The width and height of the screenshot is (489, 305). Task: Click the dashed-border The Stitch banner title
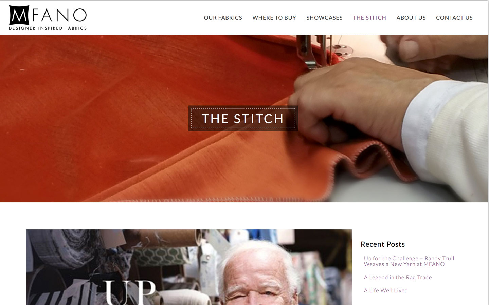(243, 118)
